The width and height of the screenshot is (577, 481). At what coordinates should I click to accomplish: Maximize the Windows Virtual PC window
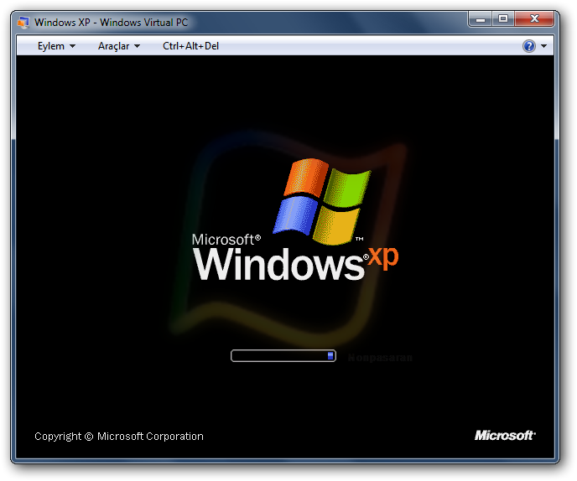(x=503, y=19)
